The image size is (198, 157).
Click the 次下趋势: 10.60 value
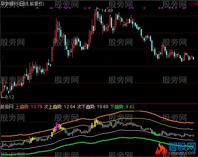click(93, 107)
